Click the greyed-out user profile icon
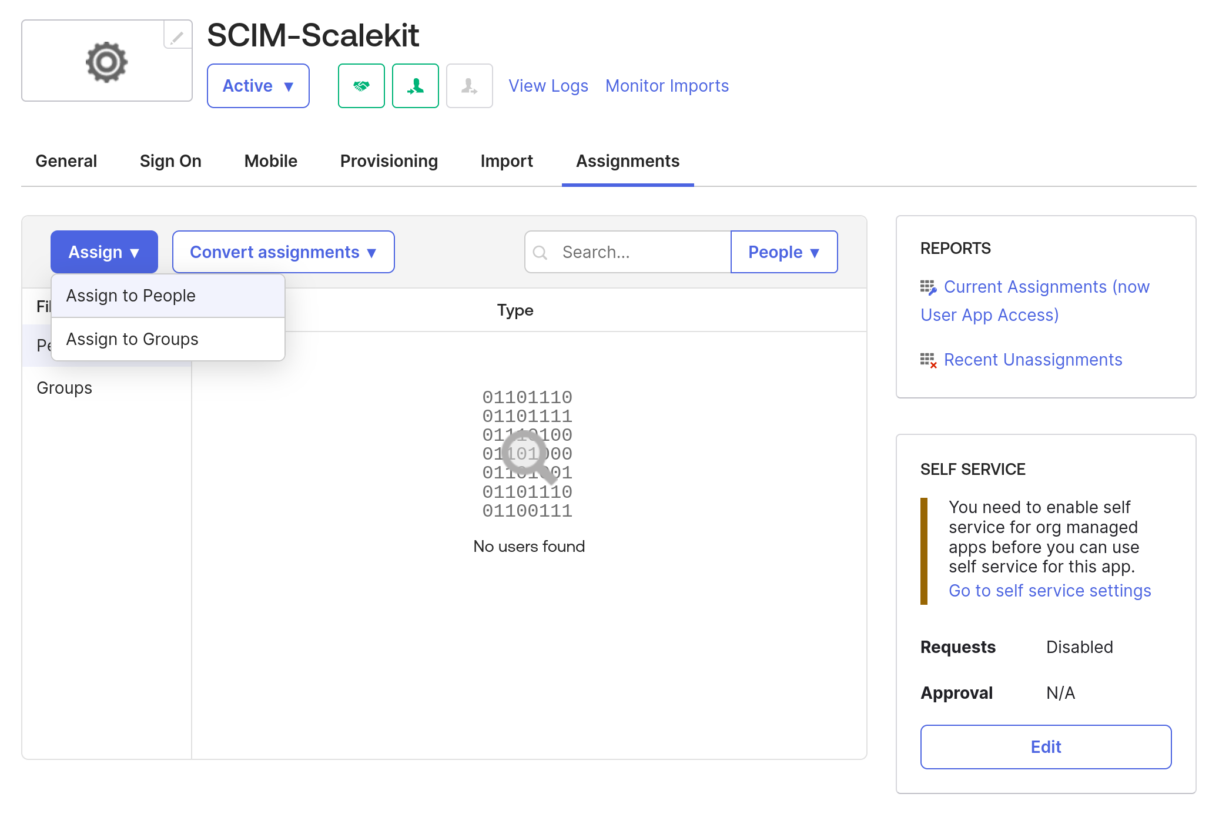 click(x=468, y=85)
